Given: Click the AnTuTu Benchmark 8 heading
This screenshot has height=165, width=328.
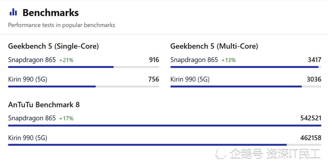Looking at the screenshot, I should pyautogui.click(x=44, y=104).
